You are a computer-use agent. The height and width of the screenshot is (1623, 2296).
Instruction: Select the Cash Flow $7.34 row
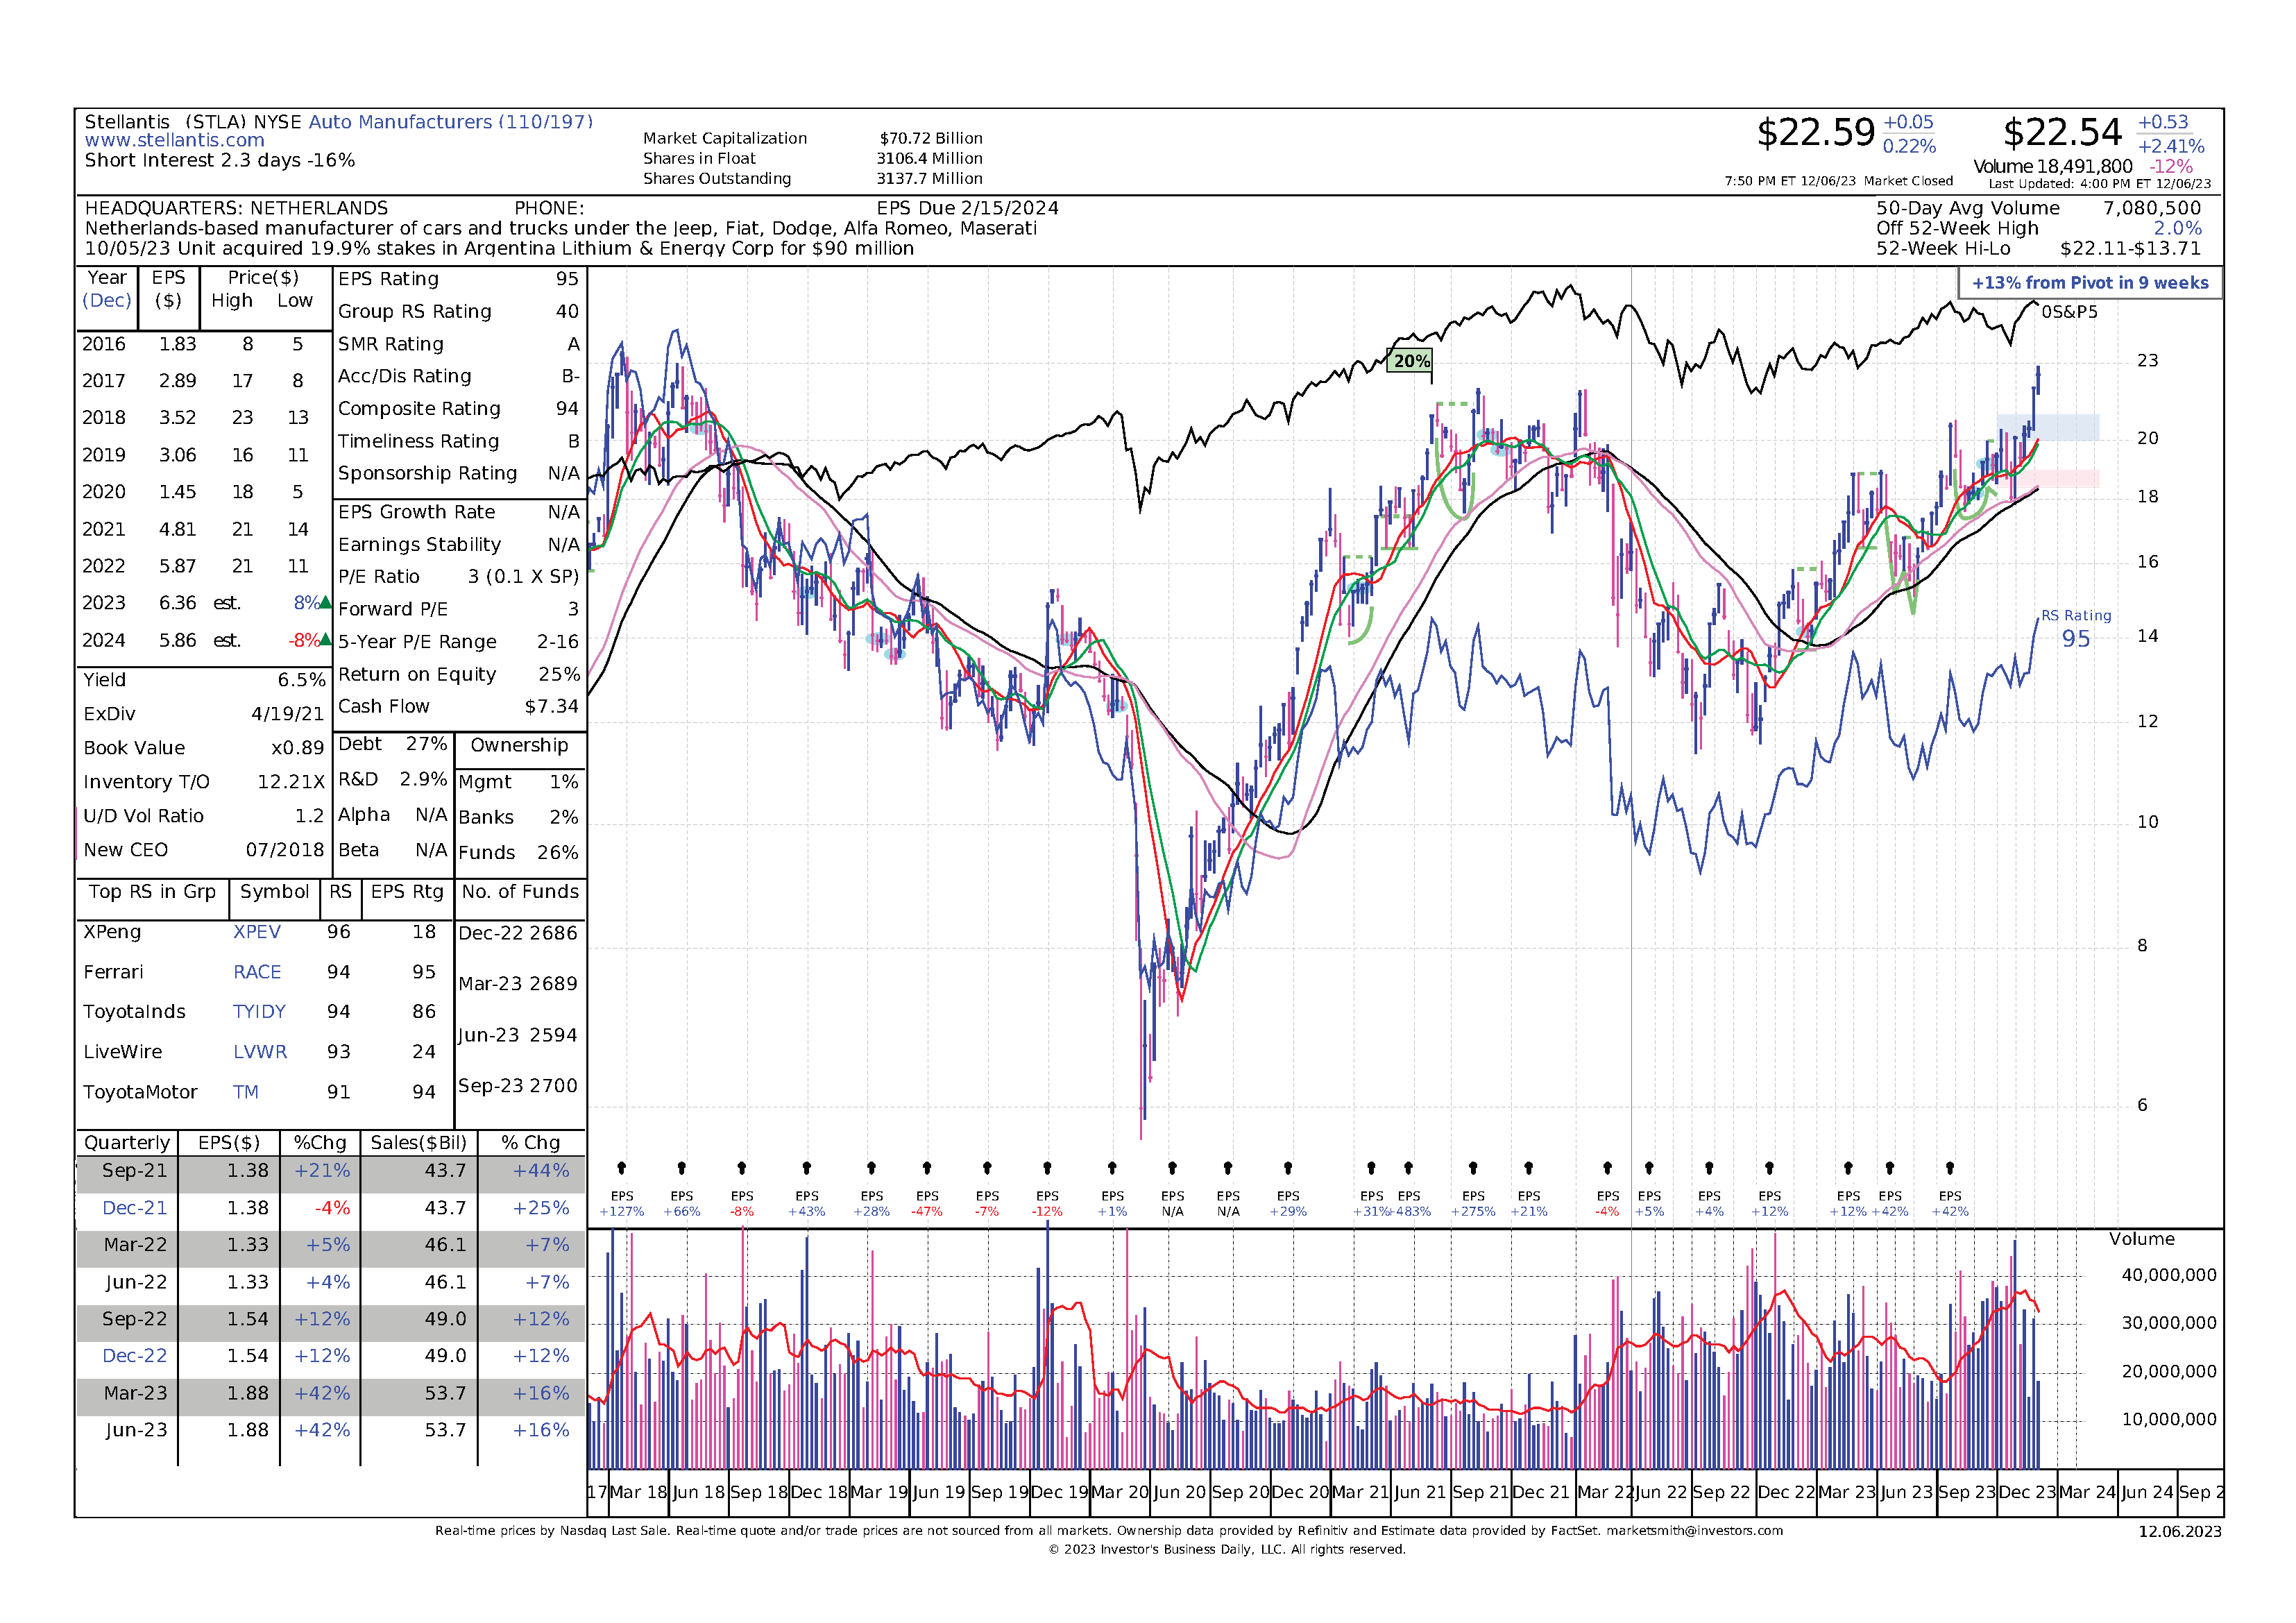point(459,706)
